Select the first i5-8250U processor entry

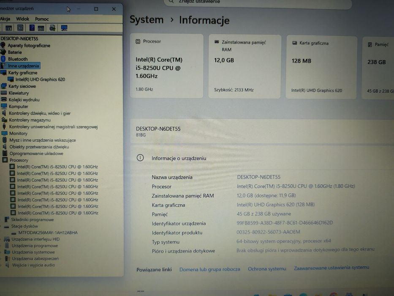[x=57, y=167]
